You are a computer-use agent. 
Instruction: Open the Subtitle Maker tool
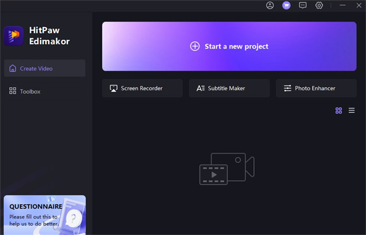pyautogui.click(x=229, y=88)
